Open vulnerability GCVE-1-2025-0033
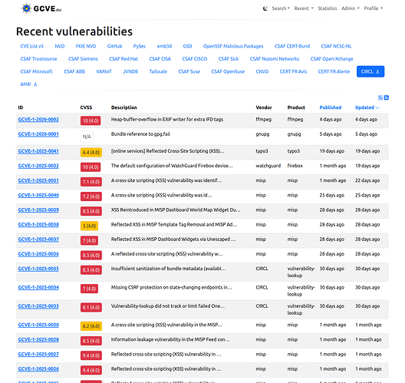 [x=38, y=306]
